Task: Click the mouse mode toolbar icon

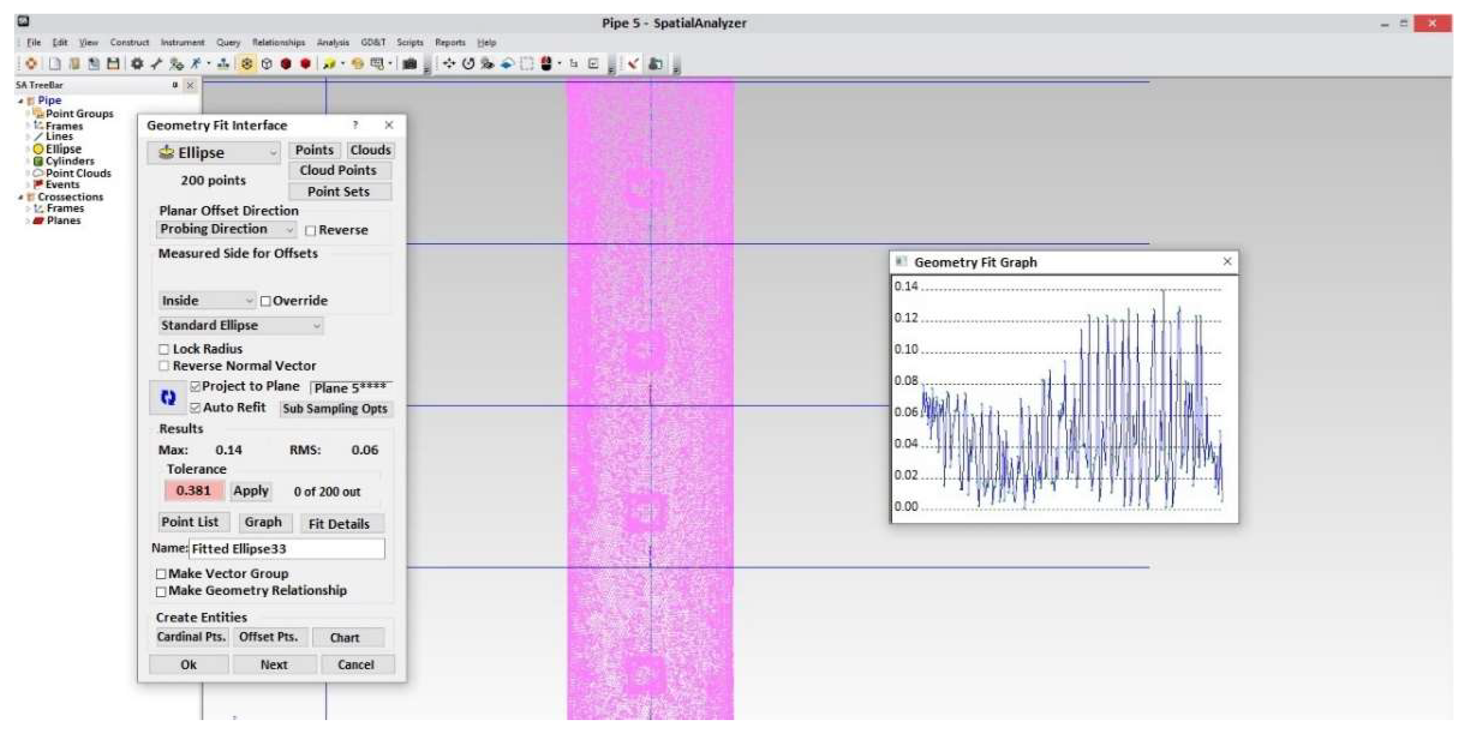Action: pyautogui.click(x=546, y=64)
